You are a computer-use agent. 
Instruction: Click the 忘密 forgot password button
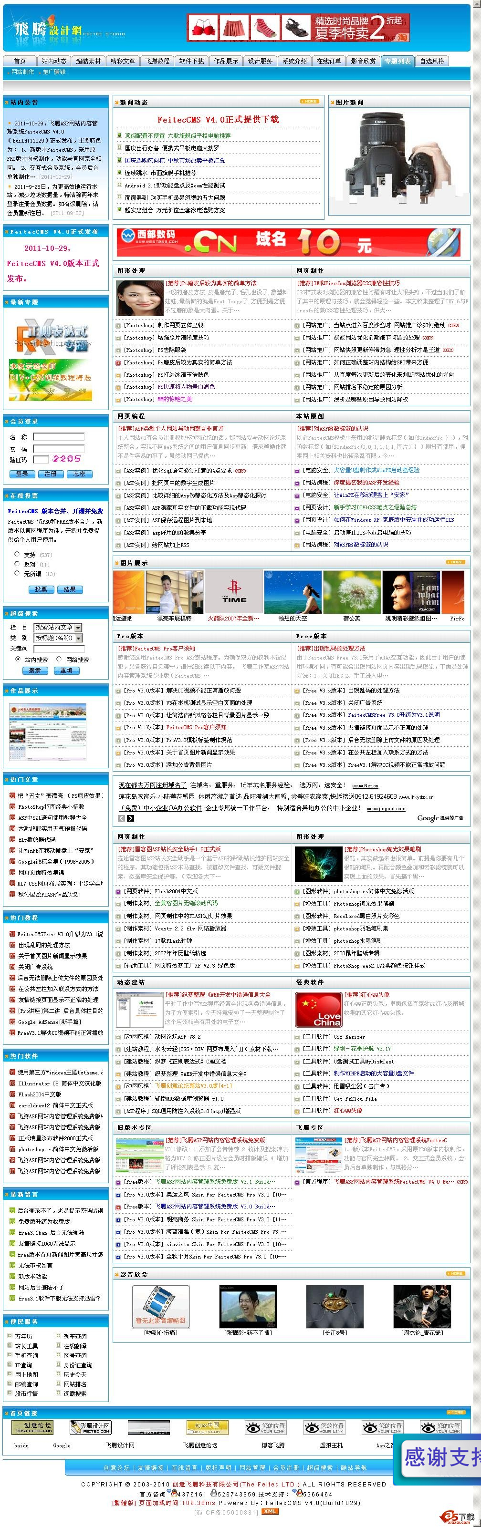coord(80,474)
